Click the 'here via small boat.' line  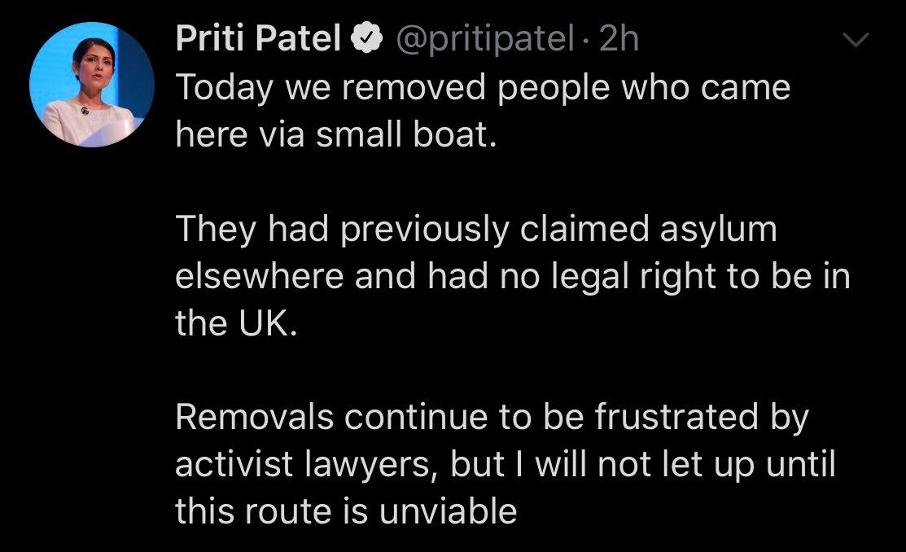[x=335, y=135]
